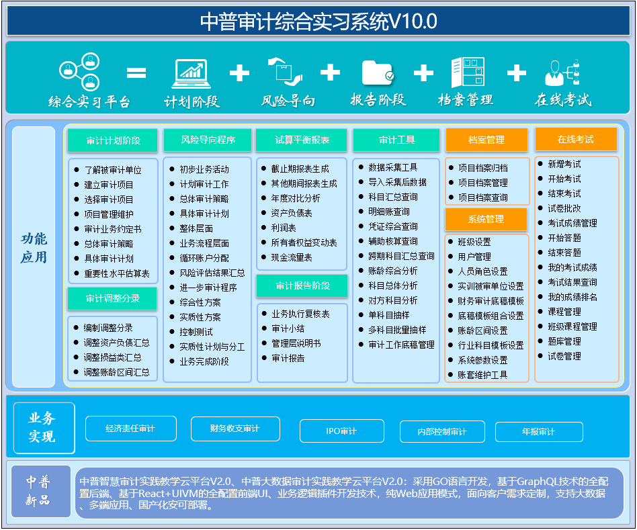The width and height of the screenshot is (637, 530).
Task: Select the 审计工具 header
Action: pyautogui.click(x=396, y=140)
